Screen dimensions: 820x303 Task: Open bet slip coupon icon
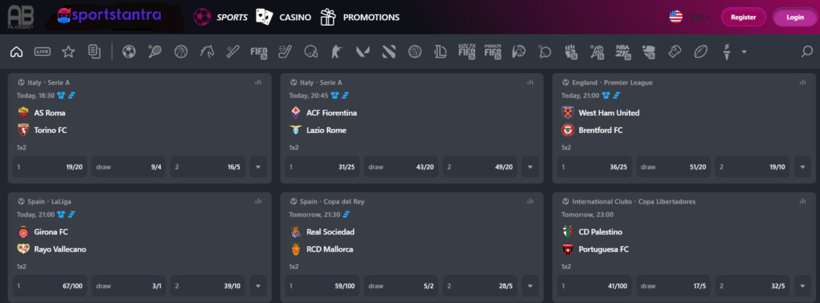pyautogui.click(x=95, y=52)
